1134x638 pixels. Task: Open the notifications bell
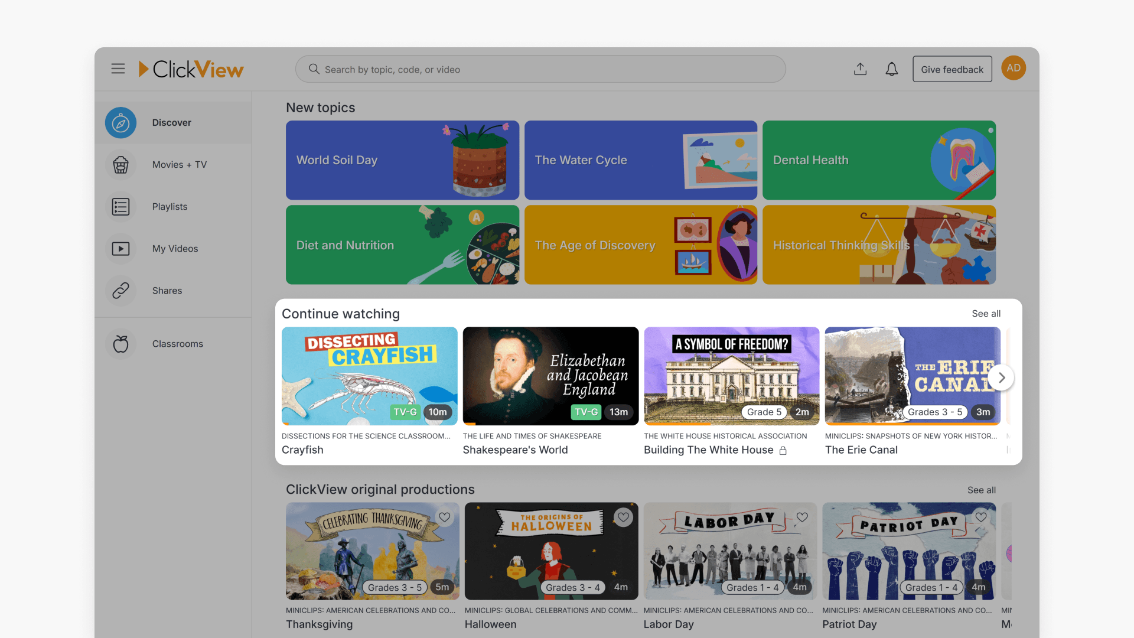tap(891, 69)
